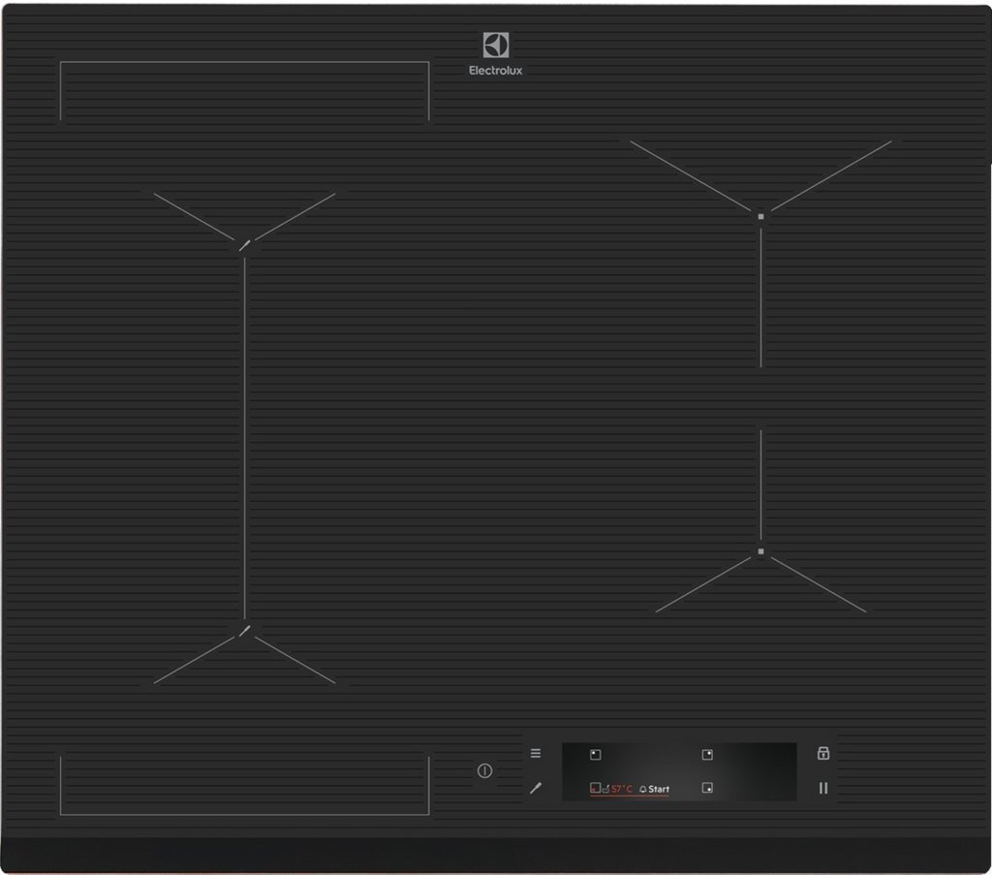The width and height of the screenshot is (992, 875).
Task: Toggle the control lock padlock
Action: point(823,753)
